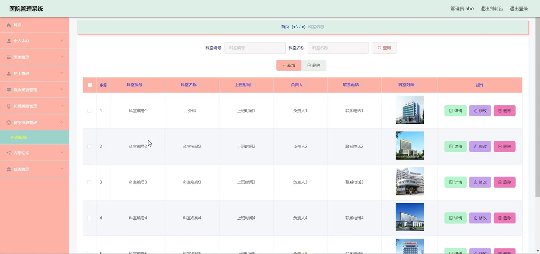Collapse the 科室信息管理 chevron
Viewport: 540px width, 254px height.
point(62,122)
